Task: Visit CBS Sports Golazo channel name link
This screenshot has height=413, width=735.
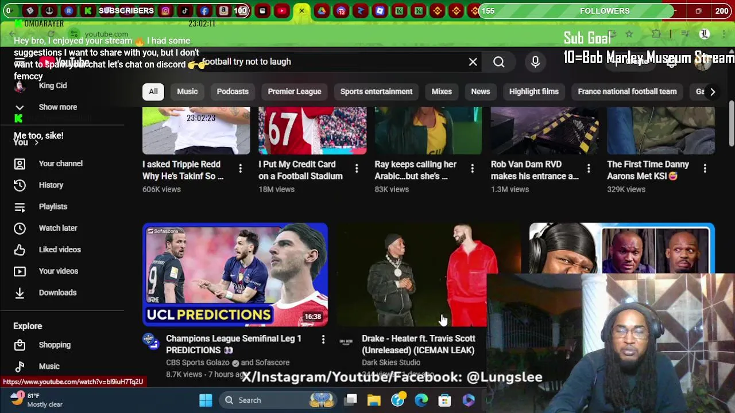Action: pos(198,363)
